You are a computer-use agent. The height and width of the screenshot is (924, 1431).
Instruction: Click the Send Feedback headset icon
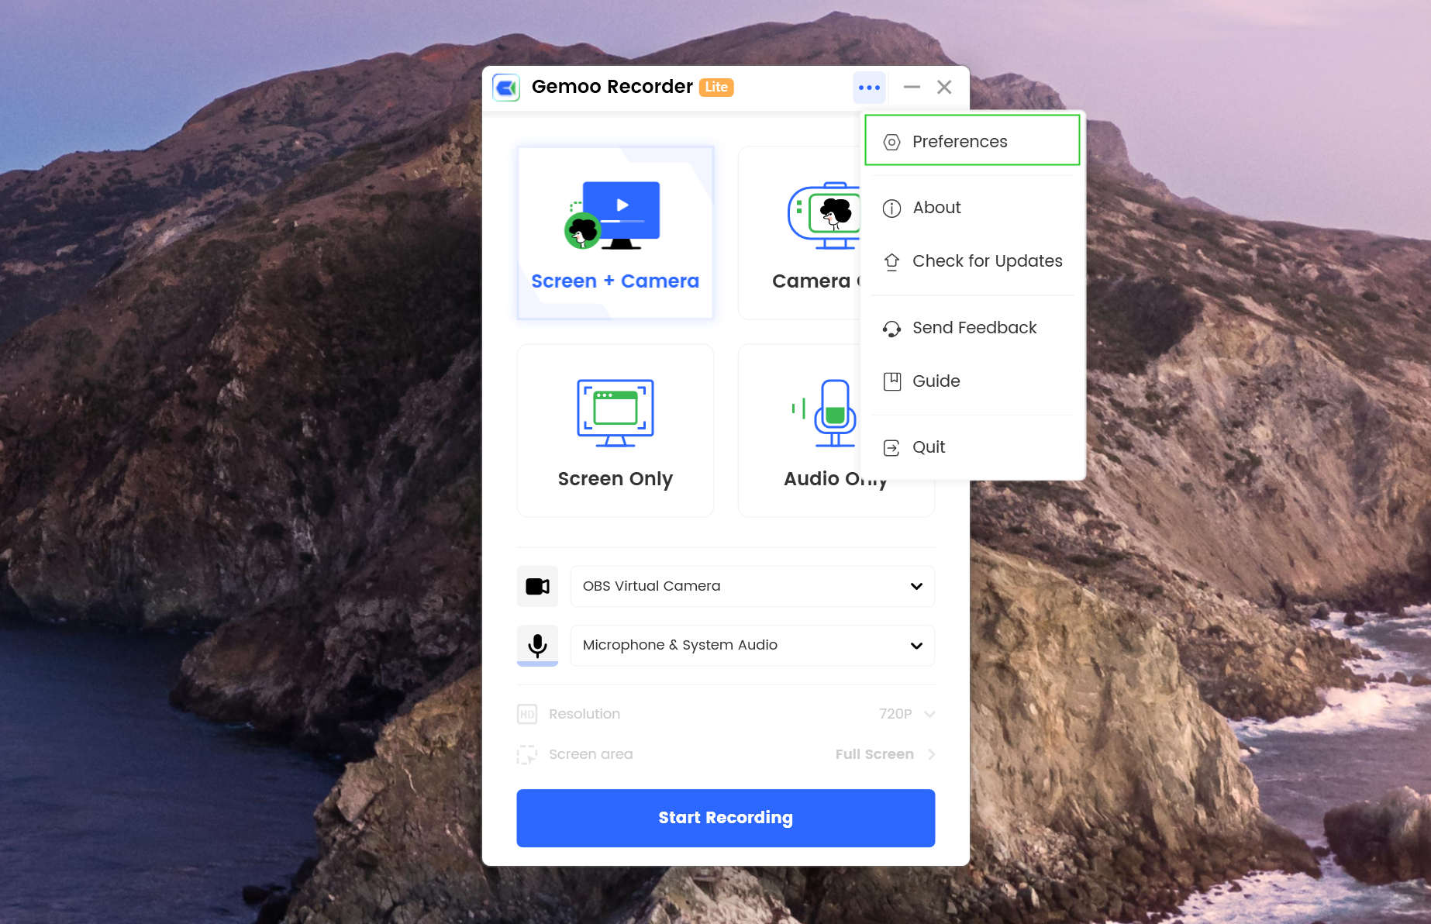pyautogui.click(x=891, y=329)
